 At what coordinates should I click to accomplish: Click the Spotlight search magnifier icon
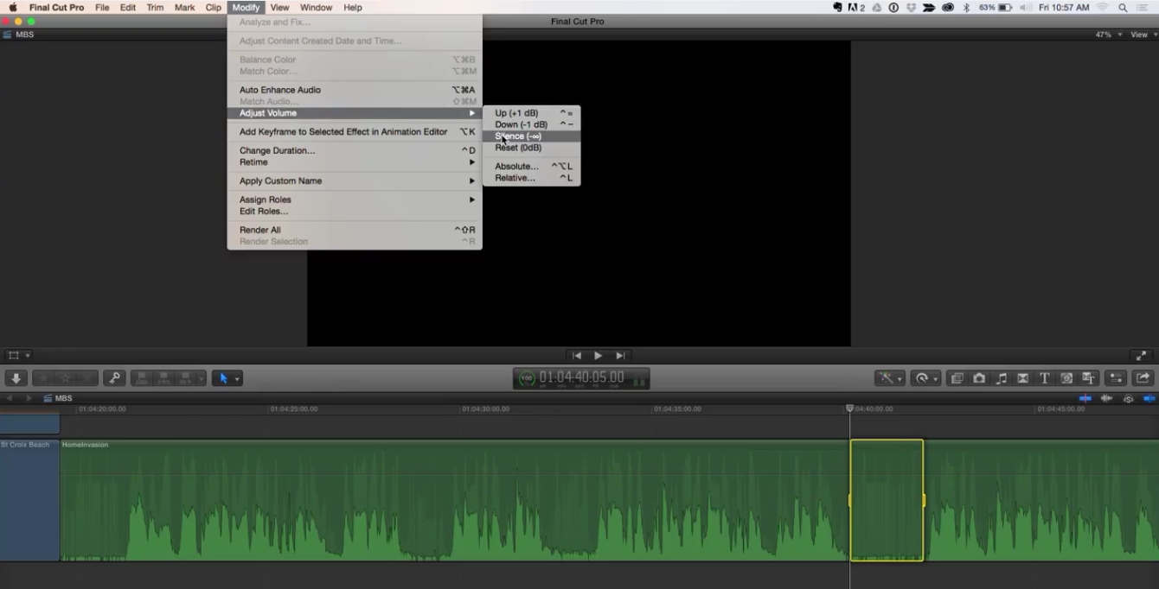click(1123, 7)
